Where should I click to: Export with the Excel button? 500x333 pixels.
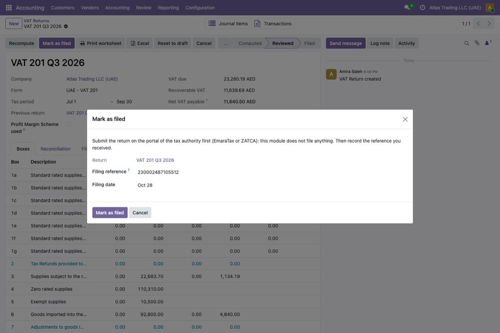140,43
